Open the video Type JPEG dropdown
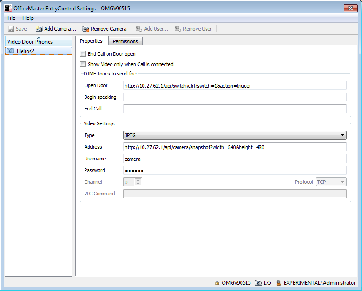This screenshot has width=362, height=291. 343,135
